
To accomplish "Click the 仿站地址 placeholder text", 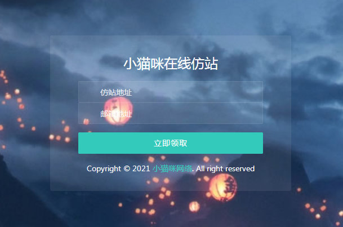I will click(116, 92).
